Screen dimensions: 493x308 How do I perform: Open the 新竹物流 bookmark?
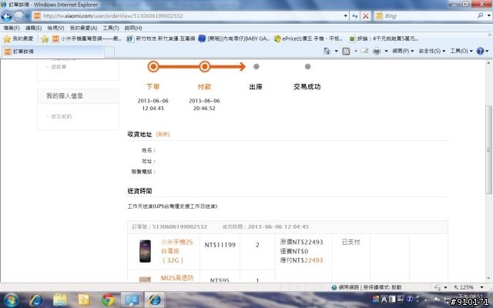tap(161, 38)
